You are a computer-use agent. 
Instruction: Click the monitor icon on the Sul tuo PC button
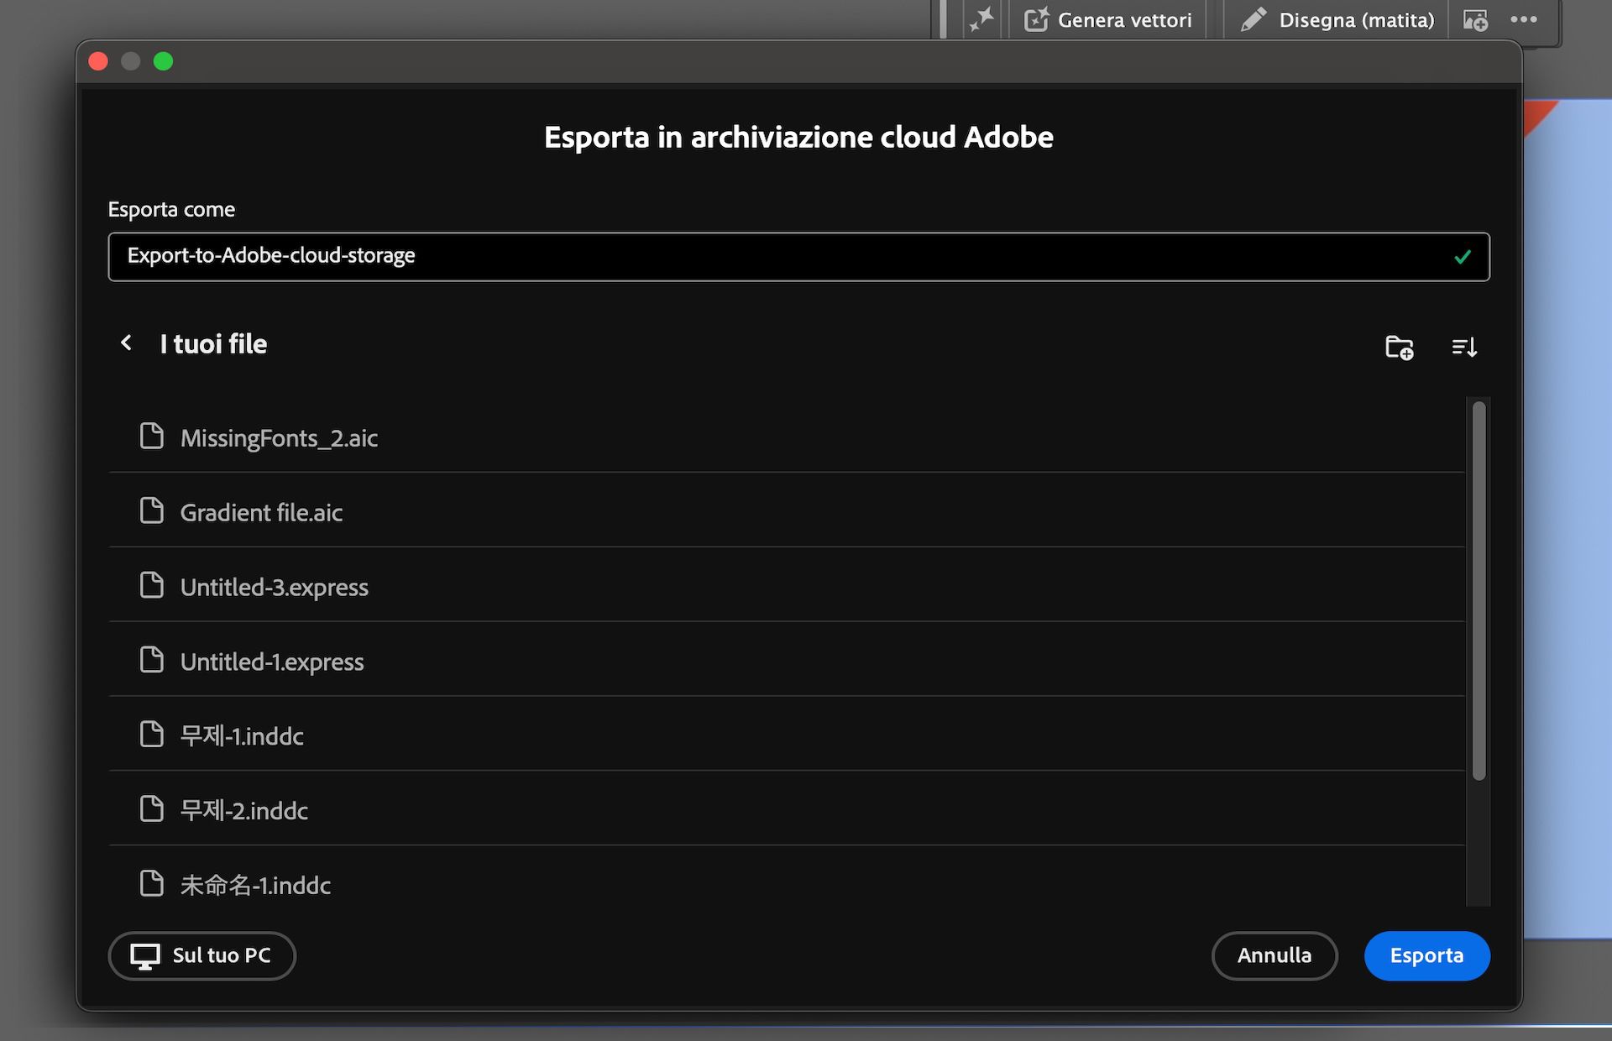[146, 955]
